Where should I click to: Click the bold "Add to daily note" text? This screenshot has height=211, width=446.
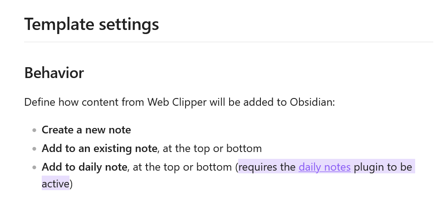[x=84, y=167]
